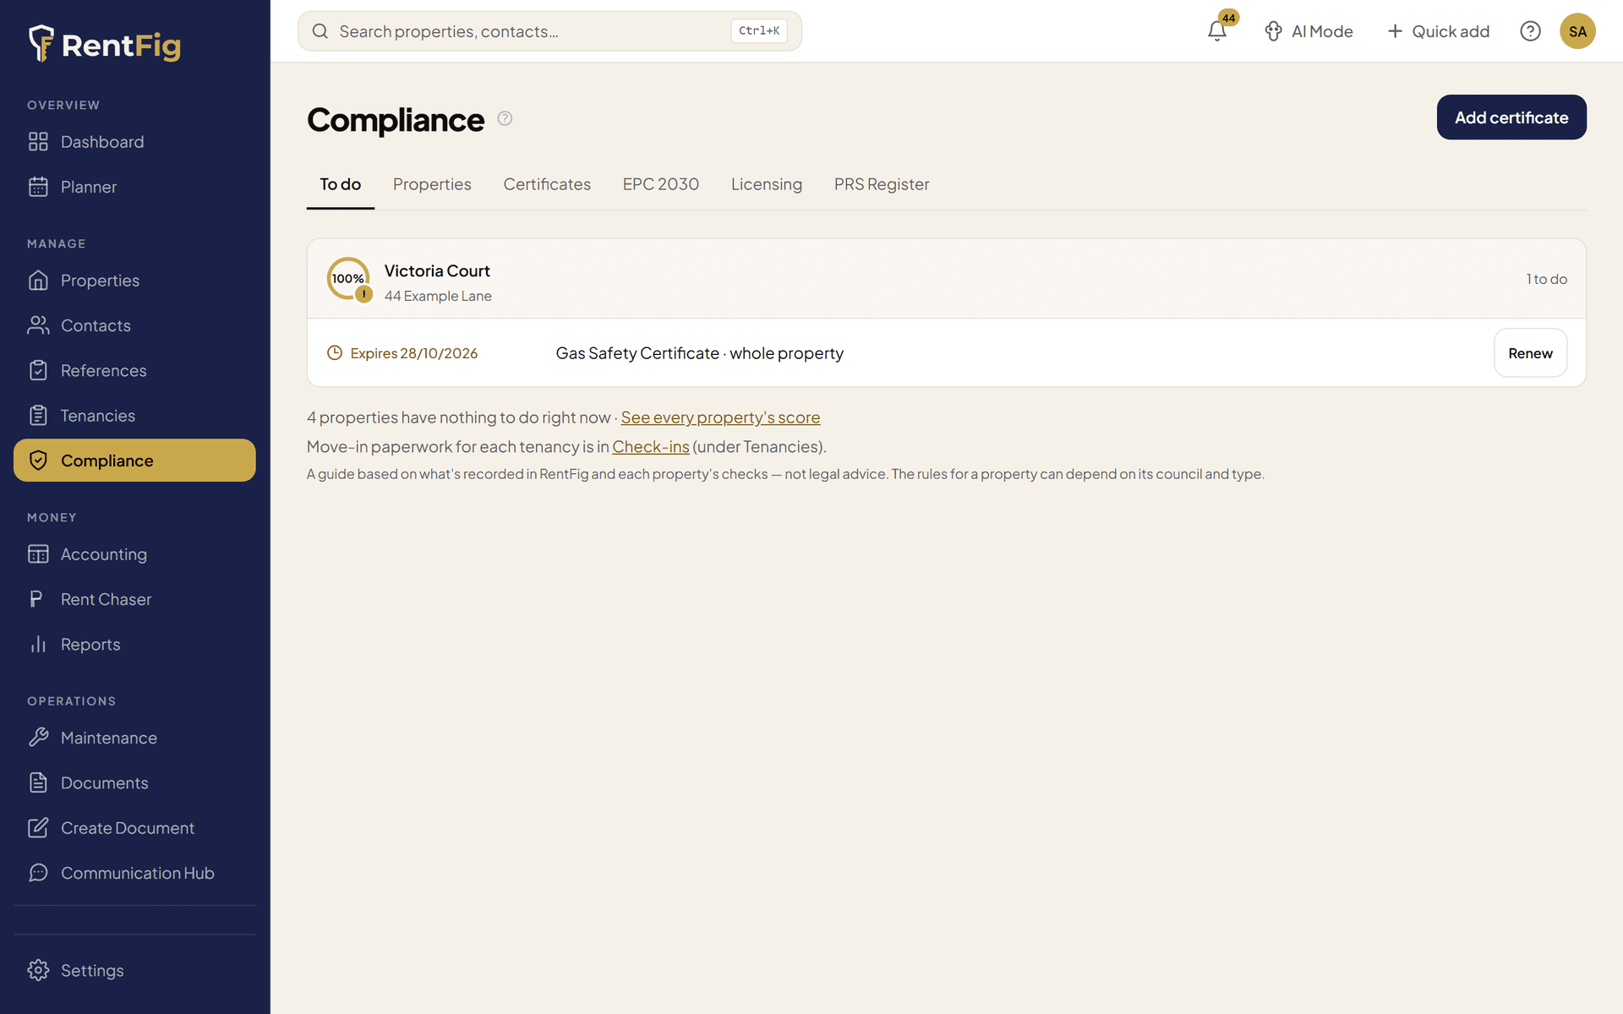The image size is (1623, 1014).
Task: Focus the search properties, contacts field
Action: 549,31
